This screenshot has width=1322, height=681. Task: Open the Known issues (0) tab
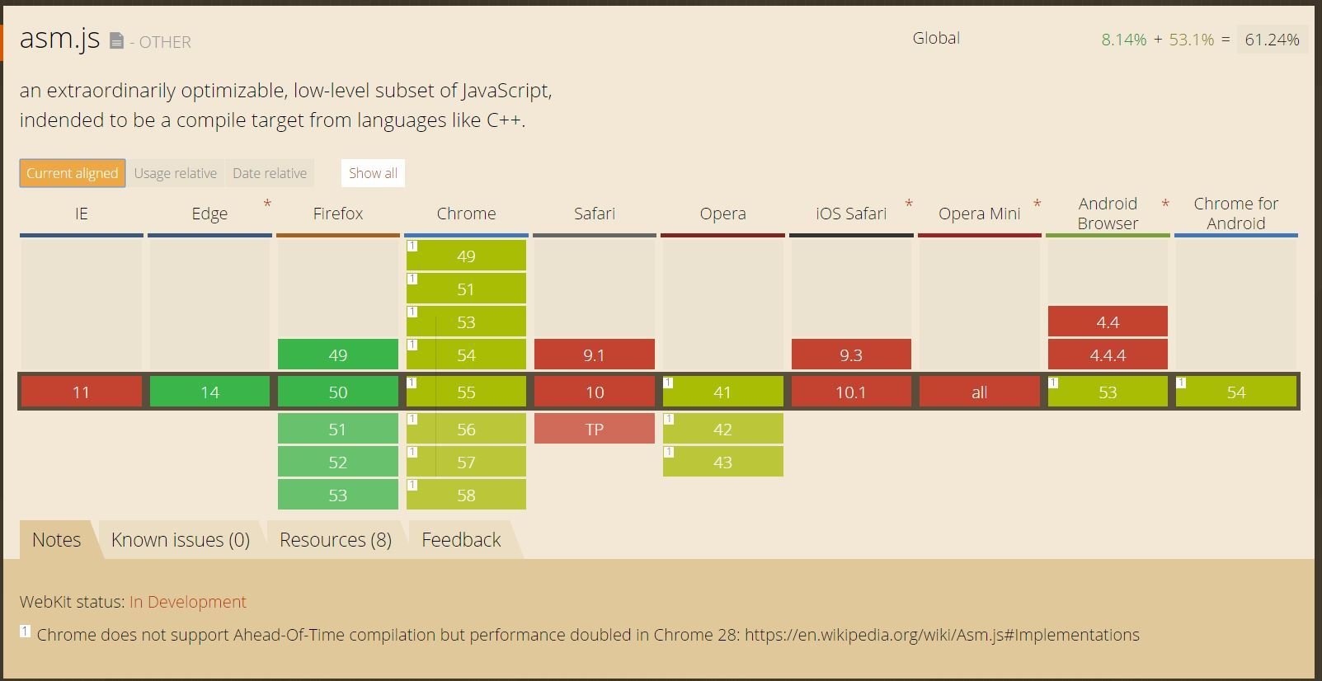[x=180, y=539]
